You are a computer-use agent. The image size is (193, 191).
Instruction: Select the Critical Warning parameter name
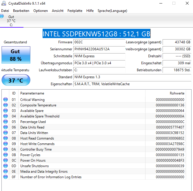pyautogui.click(x=32, y=100)
